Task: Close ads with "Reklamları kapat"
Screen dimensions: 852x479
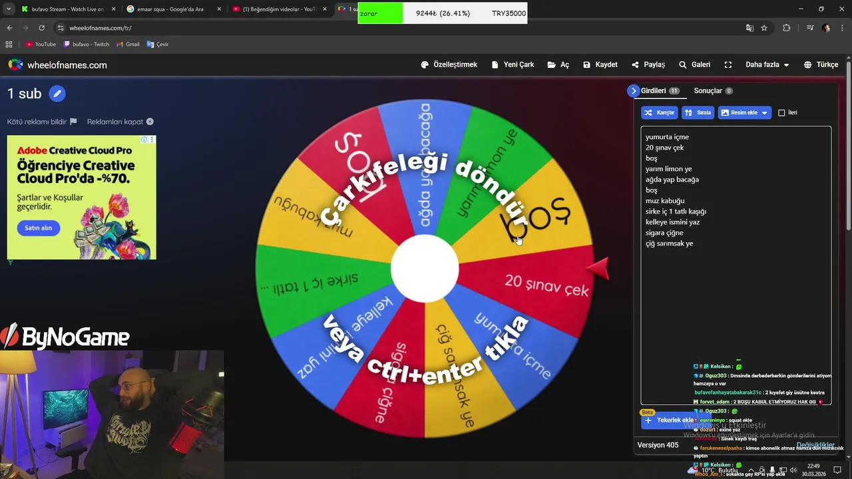Action: (x=120, y=122)
